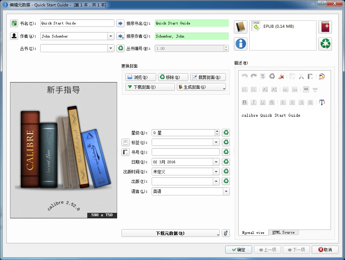Viewport: 345px width, 260px height.
Task: Toggle underline in description editor
Action: click(263, 102)
